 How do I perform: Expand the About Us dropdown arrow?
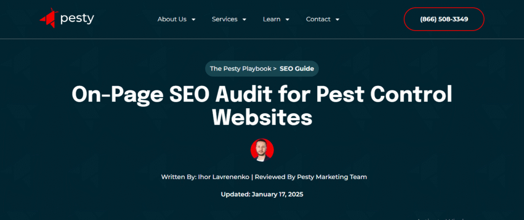pos(193,20)
